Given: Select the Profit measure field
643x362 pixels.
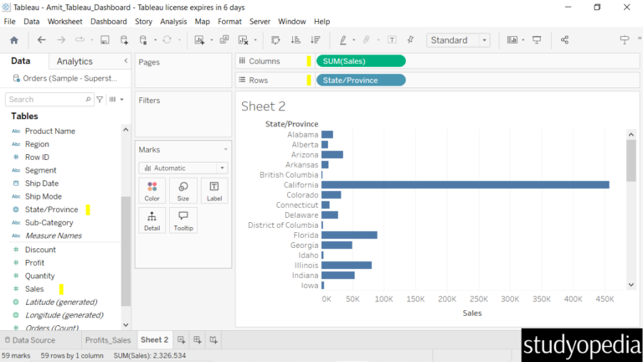Looking at the screenshot, I should [x=34, y=262].
